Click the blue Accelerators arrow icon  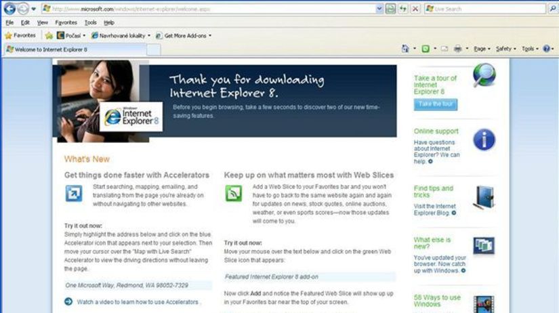pos(73,194)
